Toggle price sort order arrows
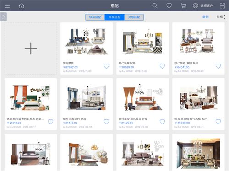 [x=224, y=17]
